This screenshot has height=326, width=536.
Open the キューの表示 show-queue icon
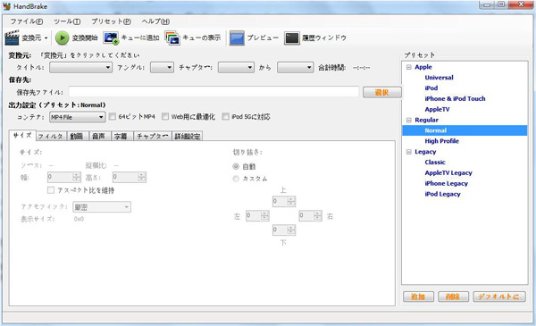[172, 38]
